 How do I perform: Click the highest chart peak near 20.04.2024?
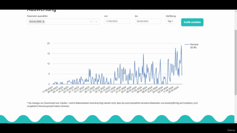[181, 45]
